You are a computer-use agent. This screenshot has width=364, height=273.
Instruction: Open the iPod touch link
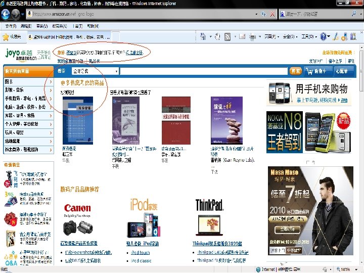click(141, 253)
